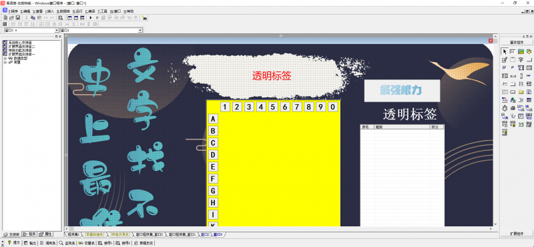Select the picture box component icon
The image size is (534, 247).
tap(521, 51)
